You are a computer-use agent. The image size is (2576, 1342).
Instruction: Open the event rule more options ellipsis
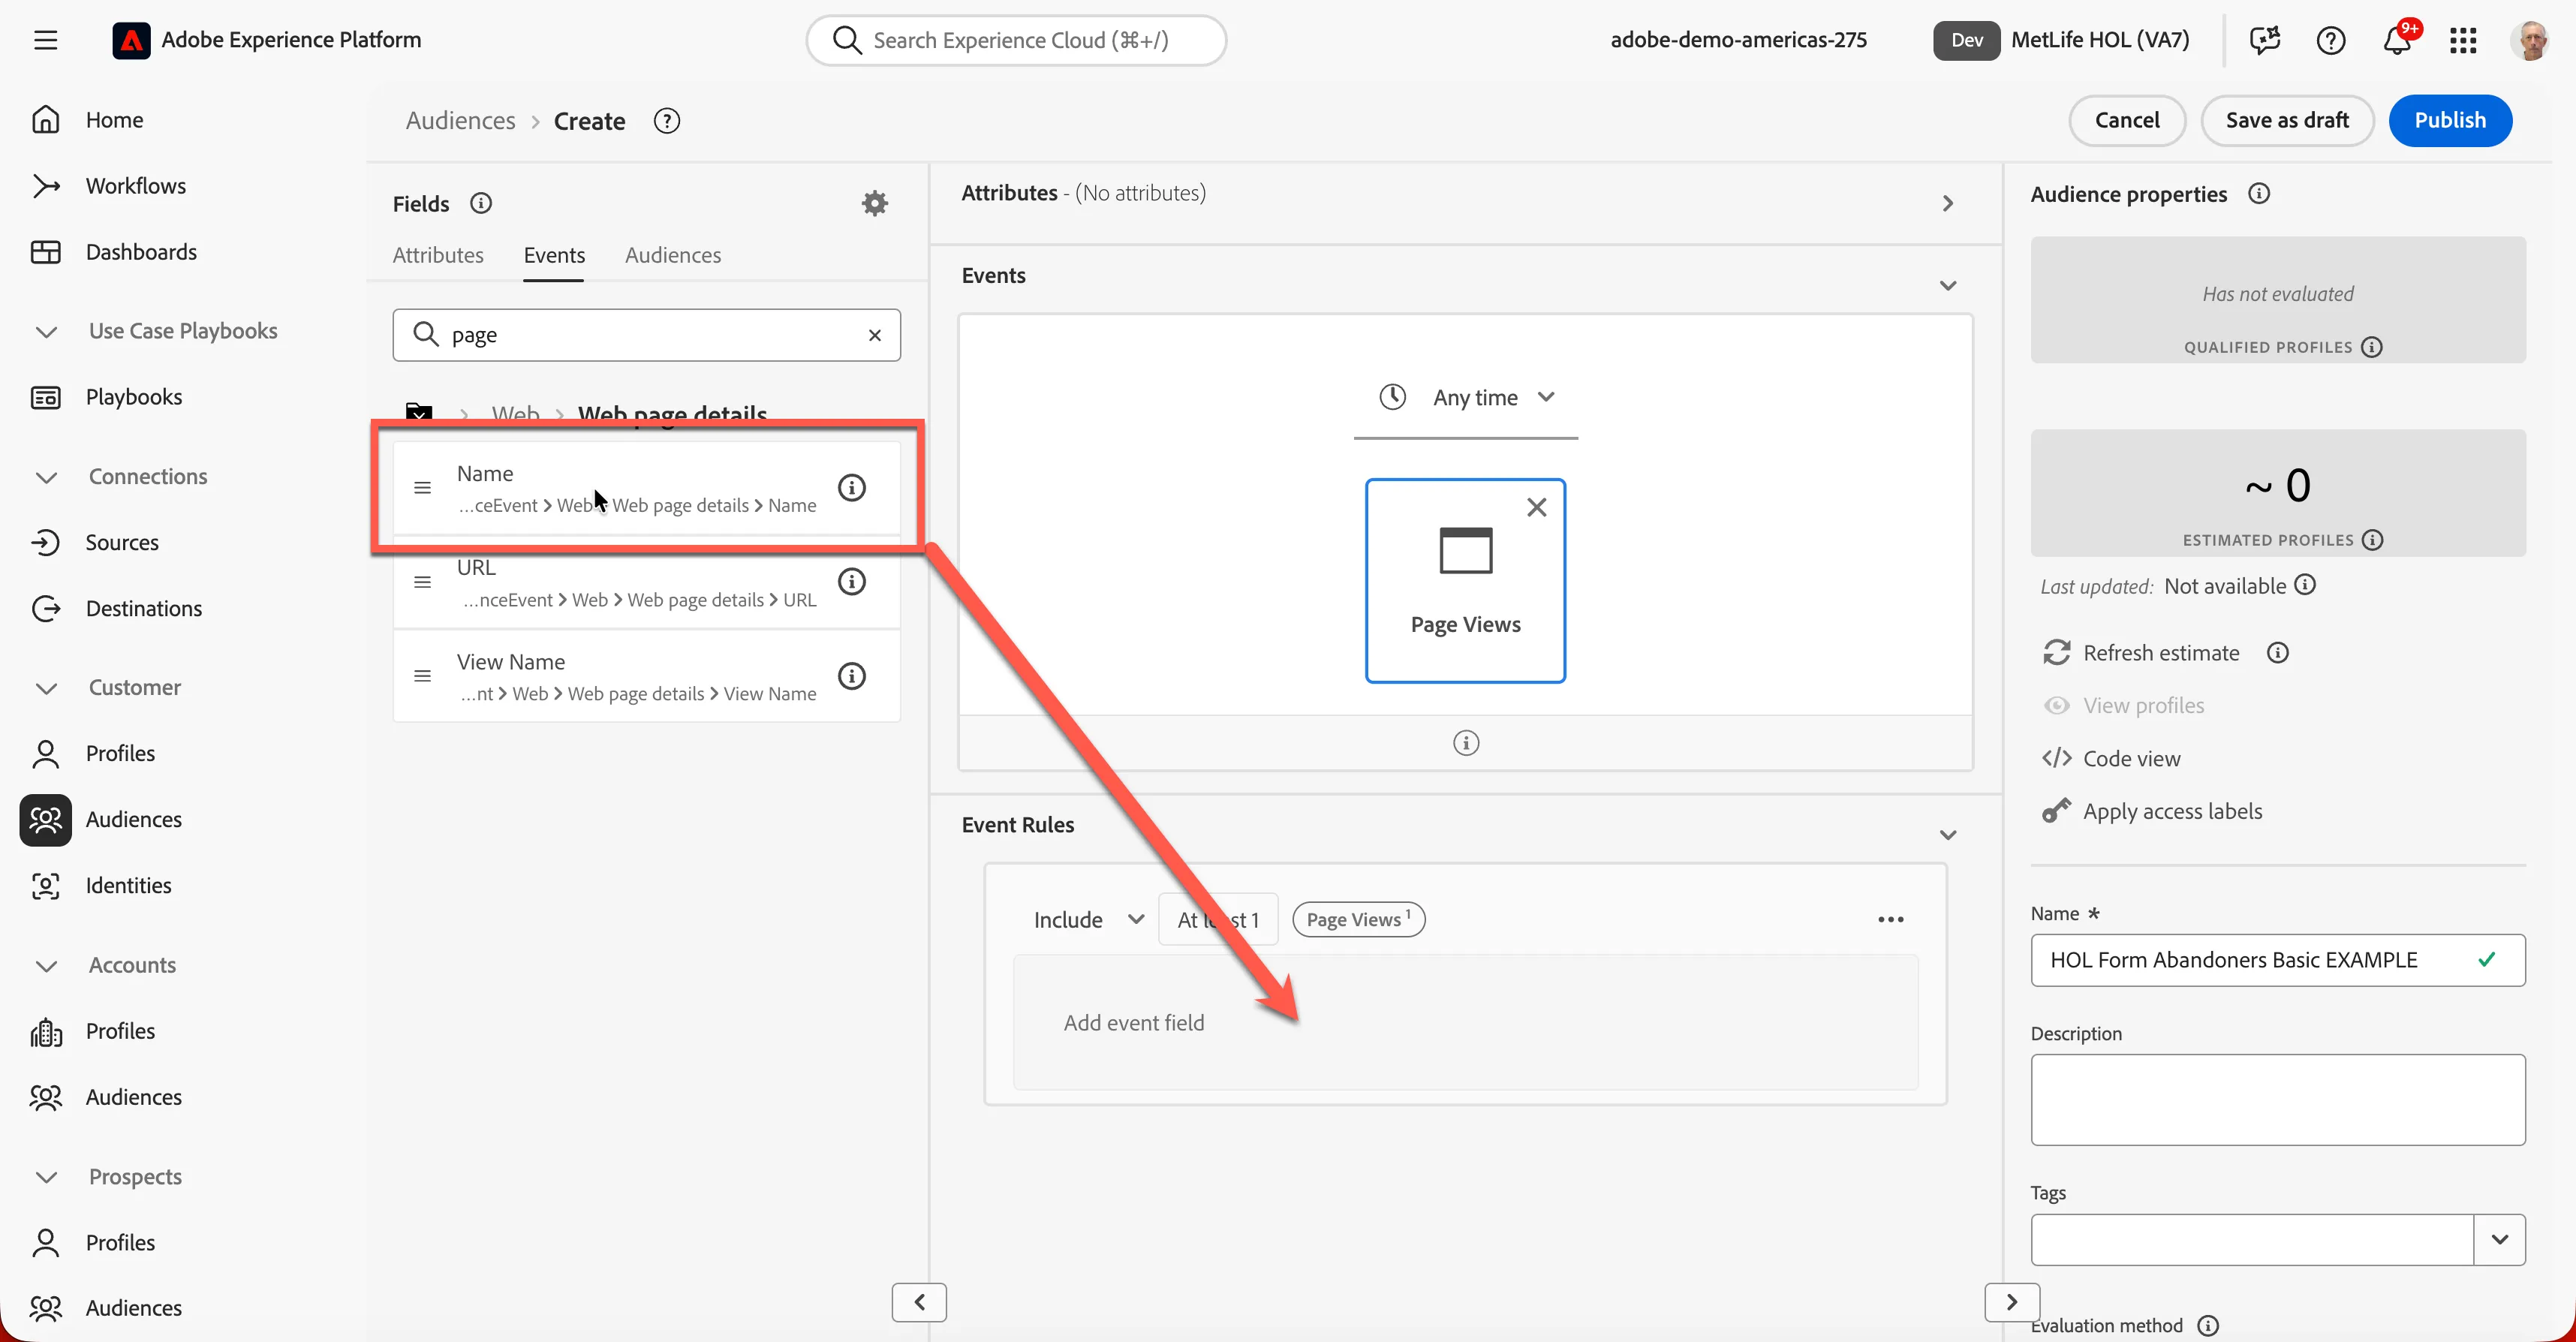1890,919
